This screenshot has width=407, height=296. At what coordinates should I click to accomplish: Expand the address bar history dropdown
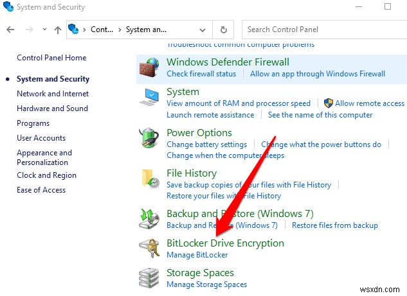click(x=203, y=30)
